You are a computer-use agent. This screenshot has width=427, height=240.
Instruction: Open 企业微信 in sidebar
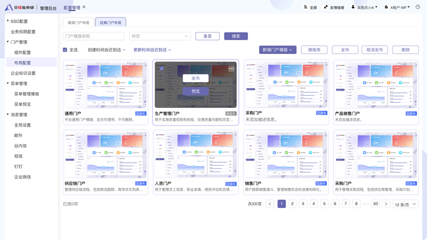click(23, 177)
